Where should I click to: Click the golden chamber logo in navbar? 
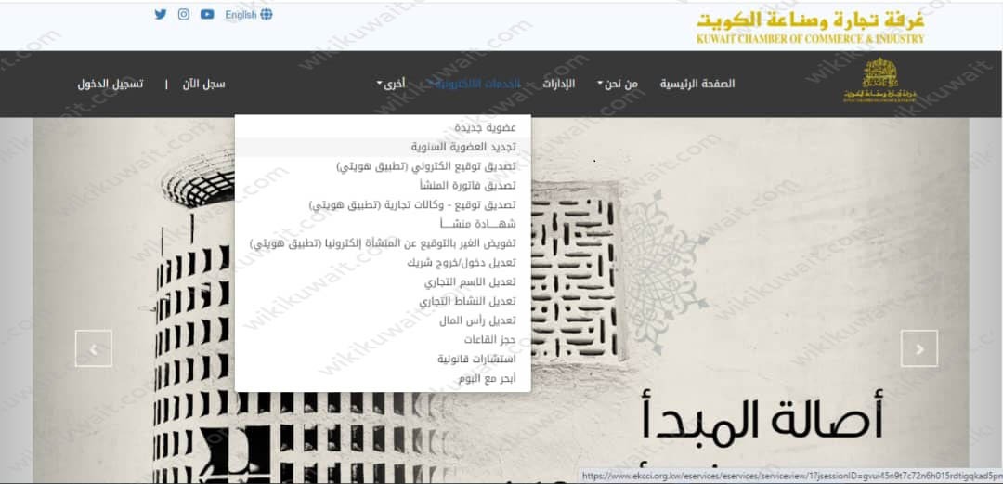pyautogui.click(x=870, y=81)
